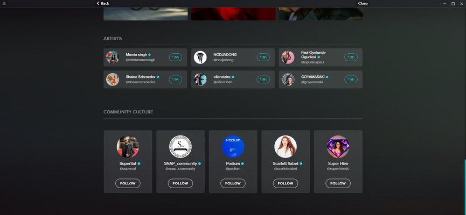Open the red featured image thumbnail at top

click(x=233, y=14)
